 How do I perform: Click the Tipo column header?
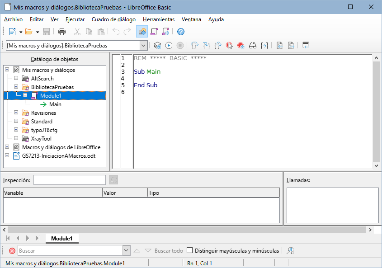214,193
